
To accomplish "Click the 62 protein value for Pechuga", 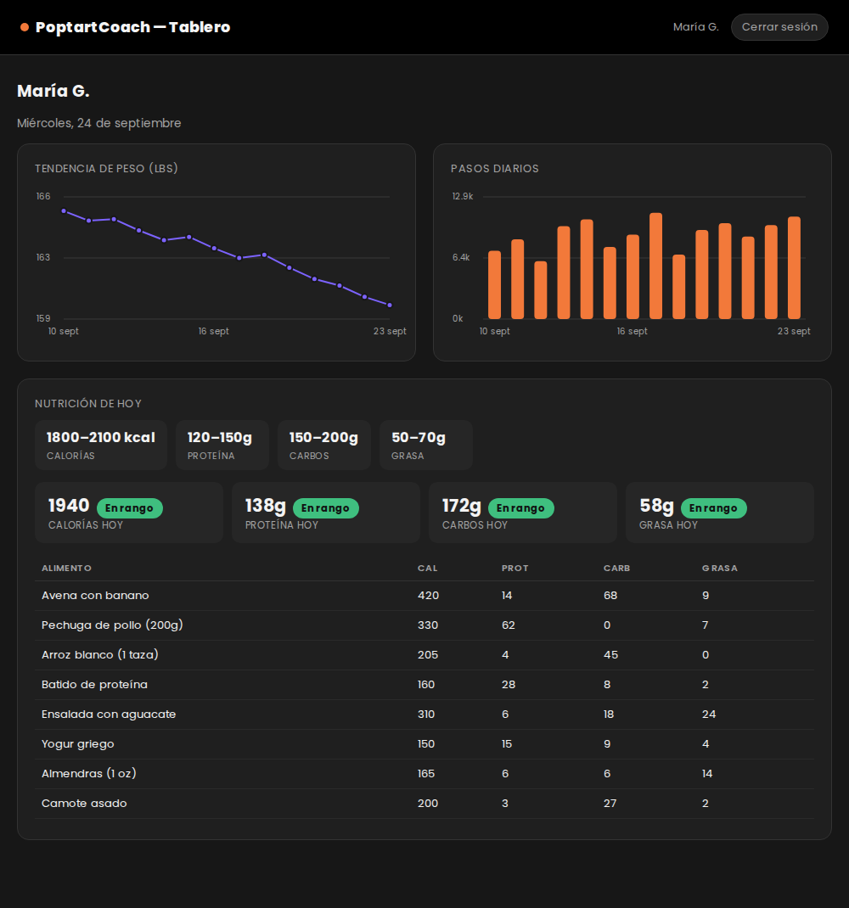I will (x=509, y=625).
